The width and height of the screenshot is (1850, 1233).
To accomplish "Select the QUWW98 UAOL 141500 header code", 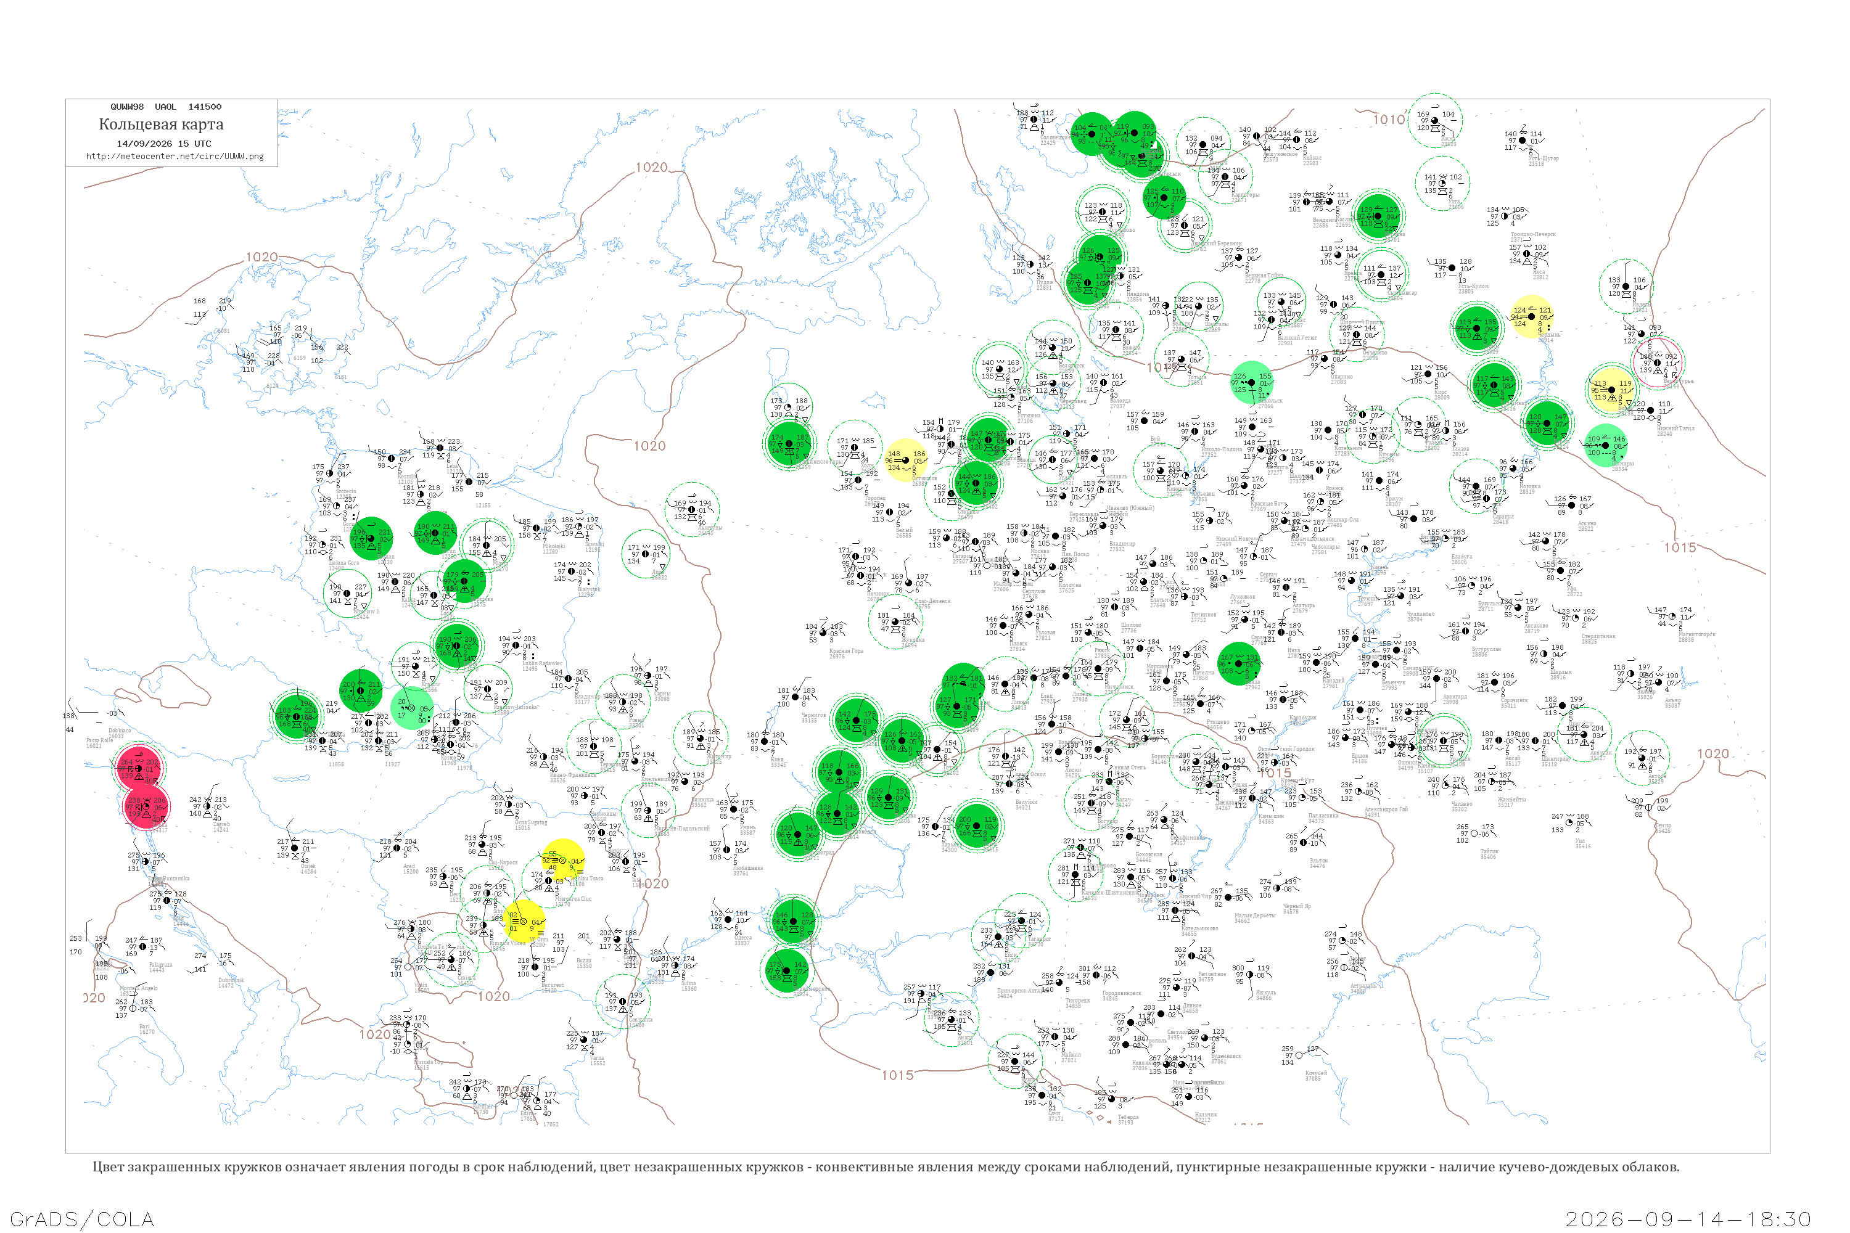I will [x=166, y=107].
